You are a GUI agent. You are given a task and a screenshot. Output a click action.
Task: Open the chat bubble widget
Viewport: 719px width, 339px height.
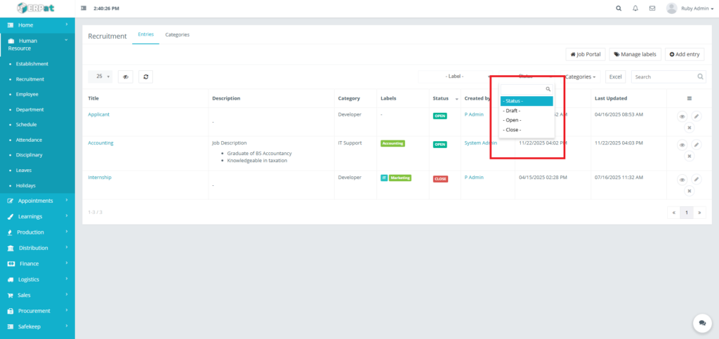click(x=701, y=322)
